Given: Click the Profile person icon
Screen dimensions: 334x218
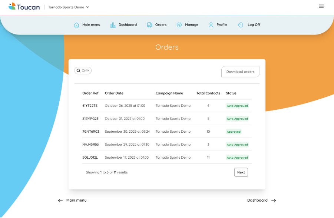Looking at the screenshot, I should click(211, 25).
